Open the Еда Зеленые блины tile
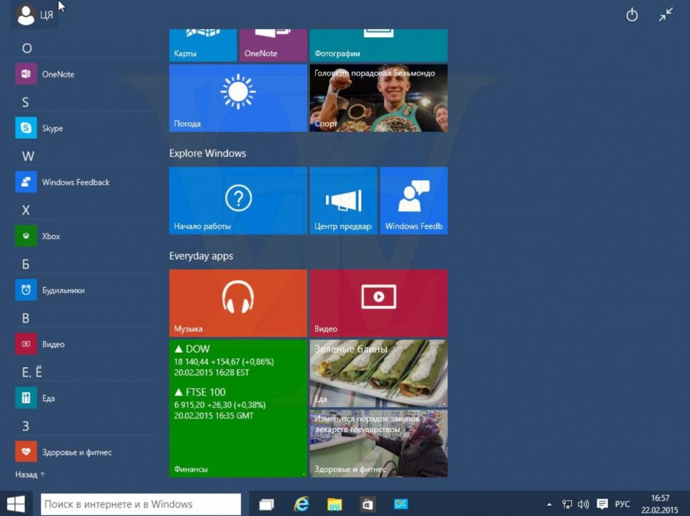The image size is (690, 516). click(x=379, y=373)
